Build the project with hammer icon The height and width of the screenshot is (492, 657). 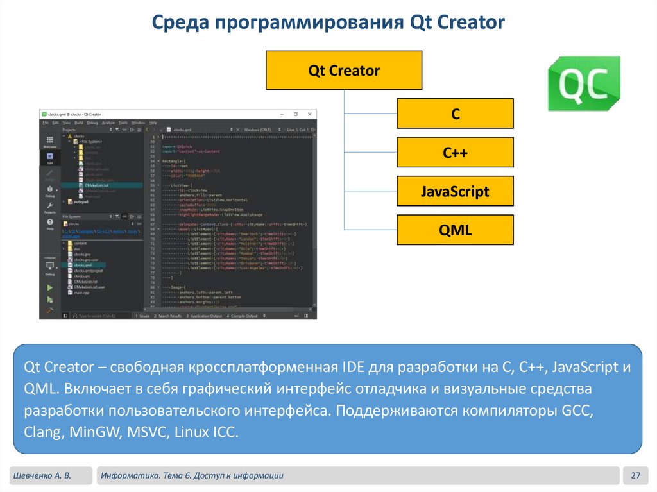coord(50,310)
